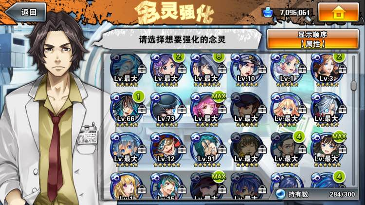This screenshot has height=205, width=365.
Task: Open the 显示顺序 【属性】 sort selector
Action: [x=312, y=39]
